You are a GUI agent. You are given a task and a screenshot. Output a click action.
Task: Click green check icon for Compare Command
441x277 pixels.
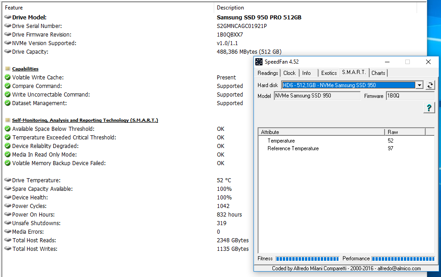coord(8,86)
